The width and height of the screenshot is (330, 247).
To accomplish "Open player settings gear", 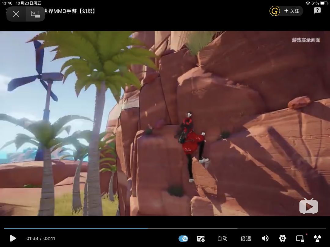I will pos(282,238).
